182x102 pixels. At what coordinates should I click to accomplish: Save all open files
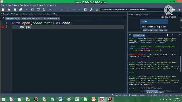click(21, 10)
